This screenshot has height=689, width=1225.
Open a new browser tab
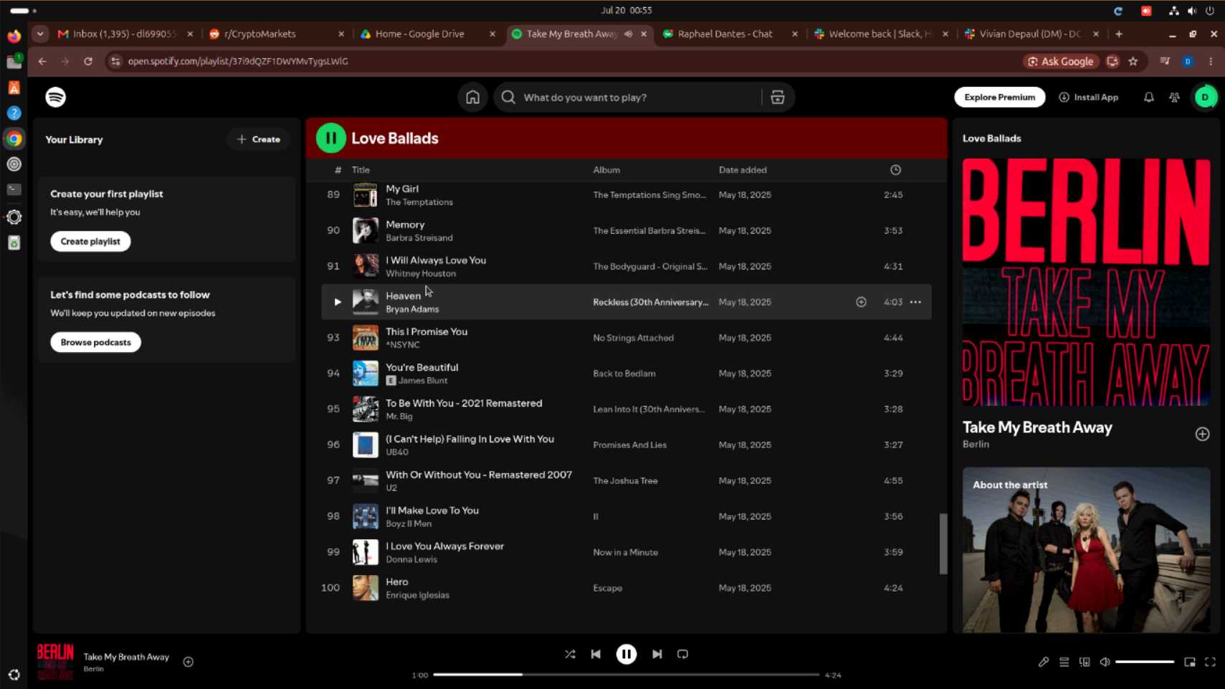1118,34
